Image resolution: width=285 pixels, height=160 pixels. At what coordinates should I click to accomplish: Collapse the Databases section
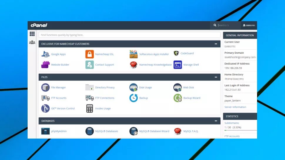[x=216, y=121]
